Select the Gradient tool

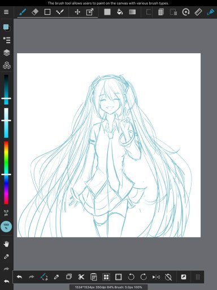click(132, 12)
